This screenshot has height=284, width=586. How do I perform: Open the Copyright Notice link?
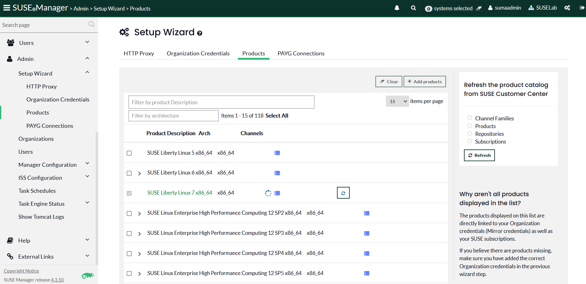[21, 271]
